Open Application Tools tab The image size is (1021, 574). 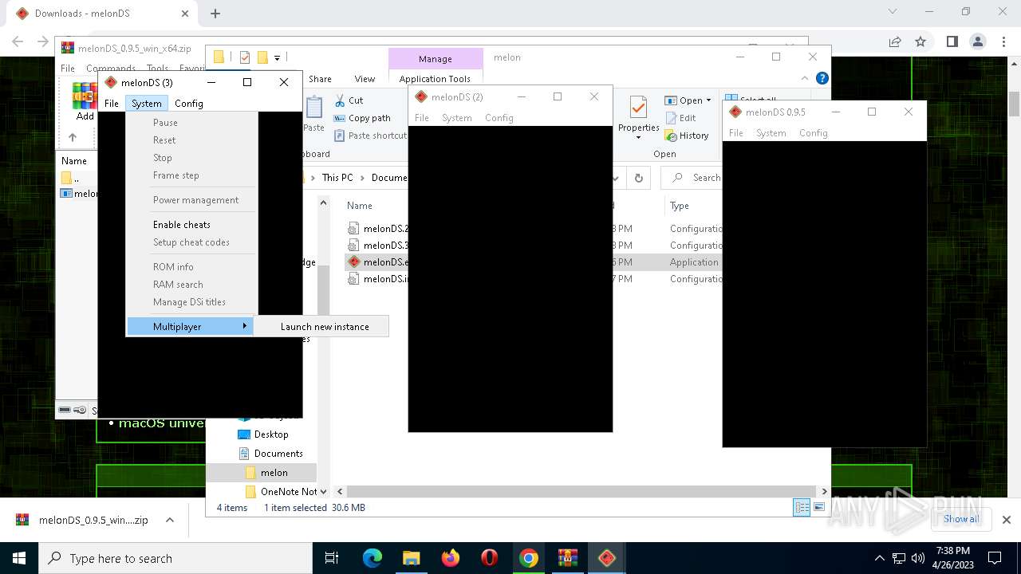(436, 79)
